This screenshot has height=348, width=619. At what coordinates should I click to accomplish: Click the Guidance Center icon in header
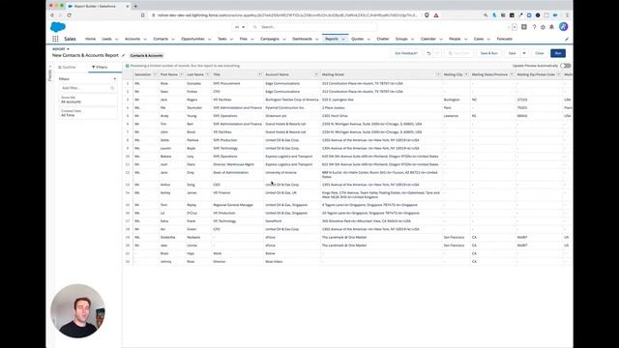(x=524, y=27)
